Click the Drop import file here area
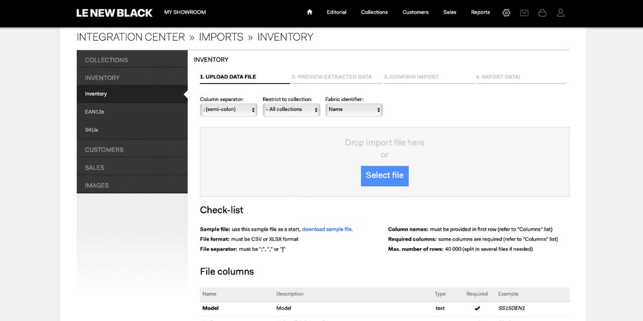 (385, 162)
